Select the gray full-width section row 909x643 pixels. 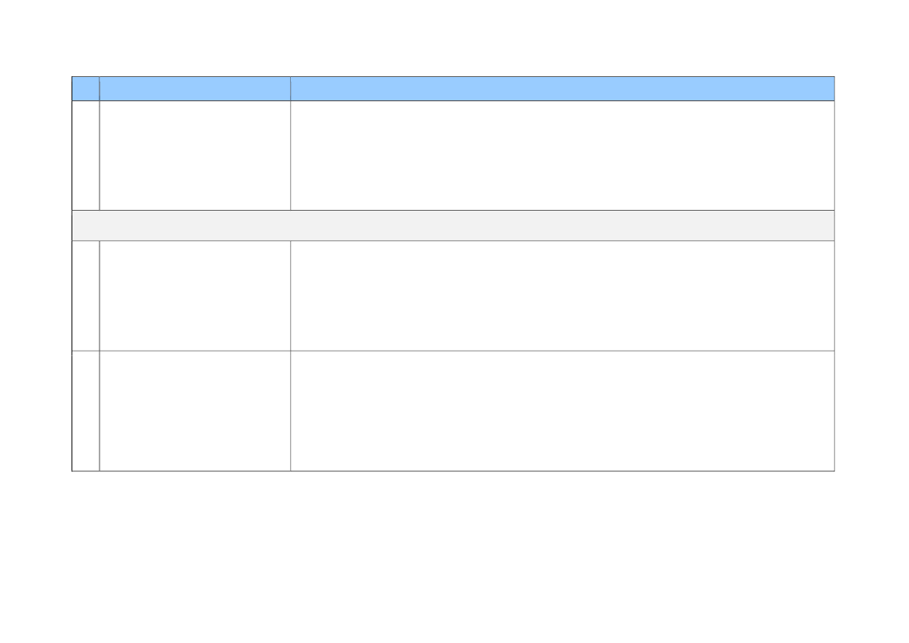[453, 225]
